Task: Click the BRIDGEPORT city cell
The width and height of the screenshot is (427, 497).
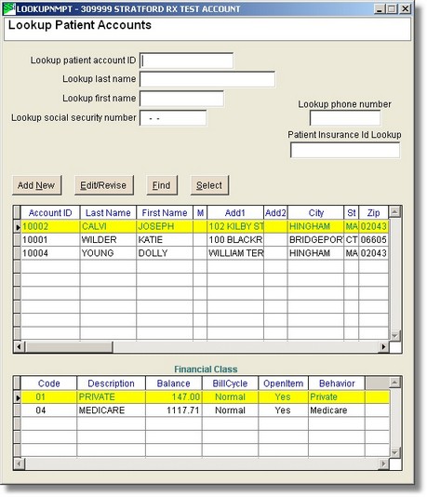Action: (x=315, y=239)
